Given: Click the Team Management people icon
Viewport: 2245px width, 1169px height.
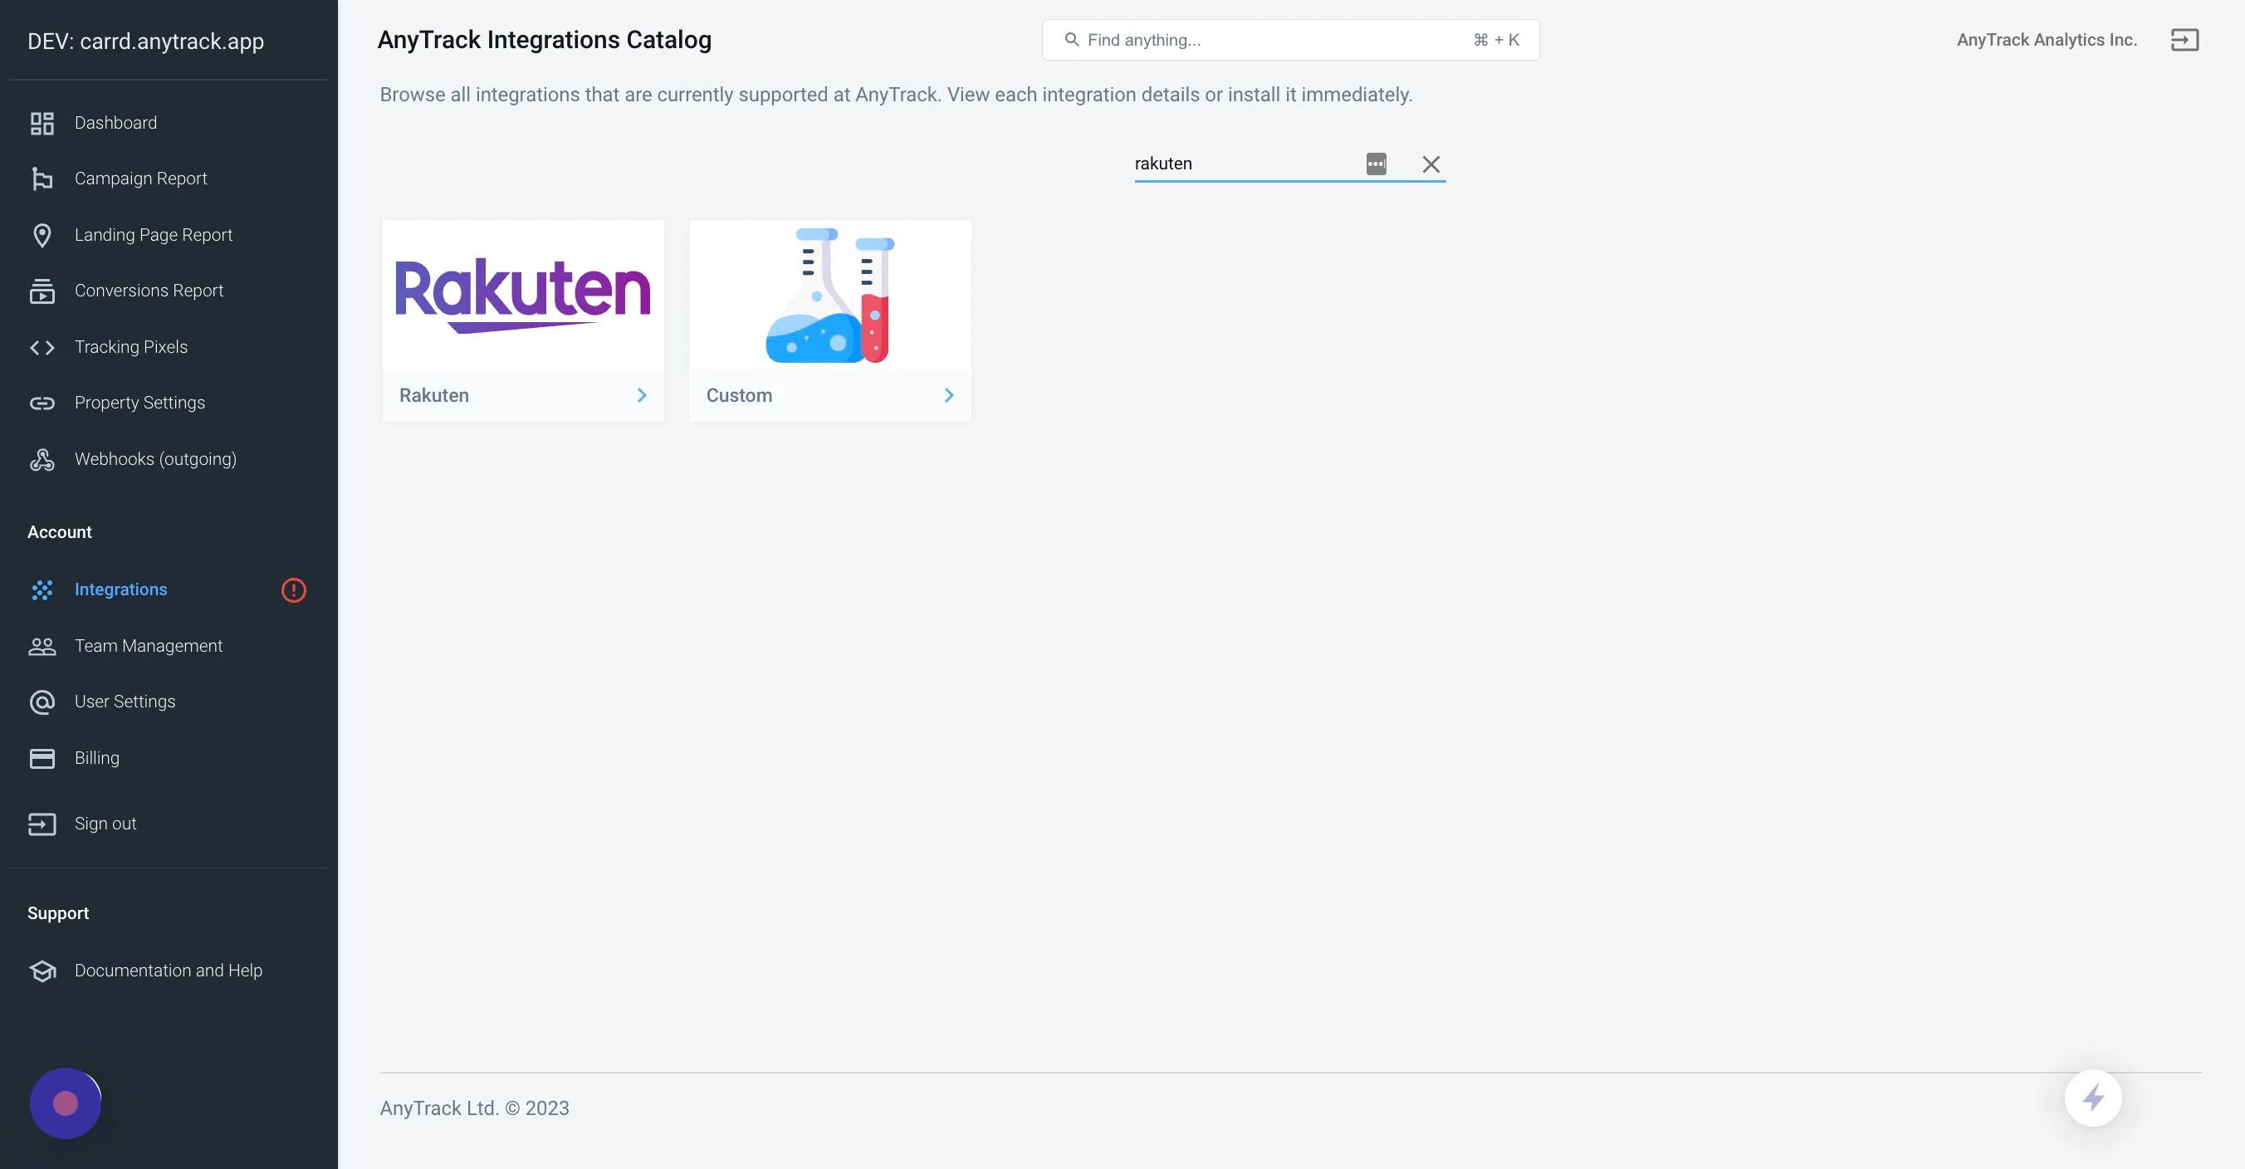Looking at the screenshot, I should click(42, 646).
